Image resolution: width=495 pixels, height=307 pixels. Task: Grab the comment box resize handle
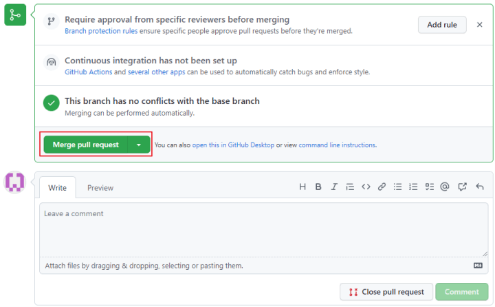(485, 254)
